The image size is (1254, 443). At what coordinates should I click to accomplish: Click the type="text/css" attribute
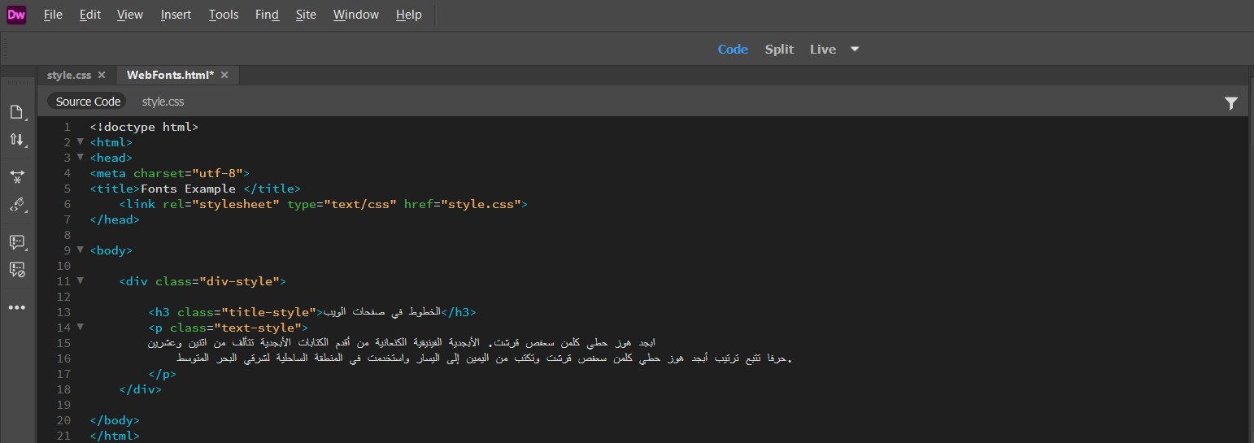342,204
